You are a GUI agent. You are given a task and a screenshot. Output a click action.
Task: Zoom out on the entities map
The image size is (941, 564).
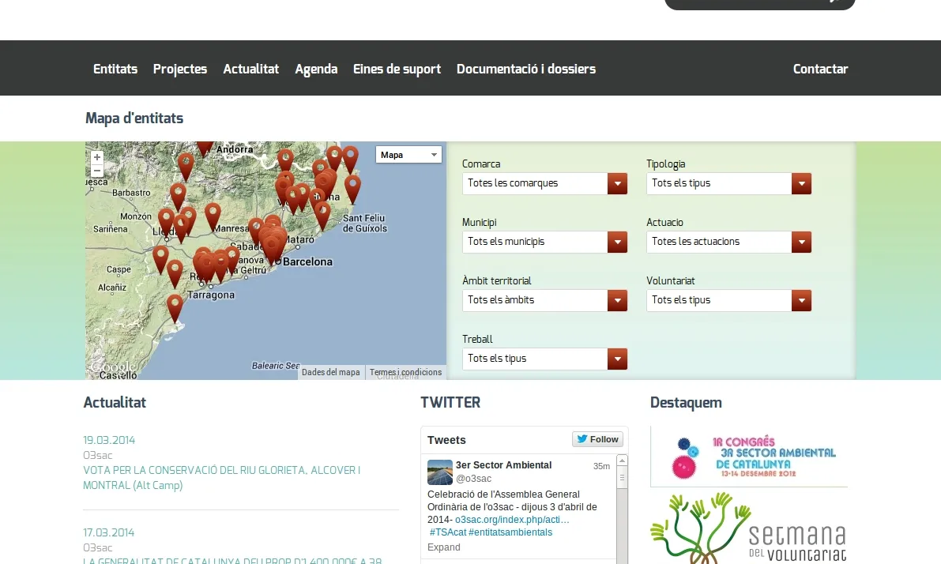click(96, 171)
